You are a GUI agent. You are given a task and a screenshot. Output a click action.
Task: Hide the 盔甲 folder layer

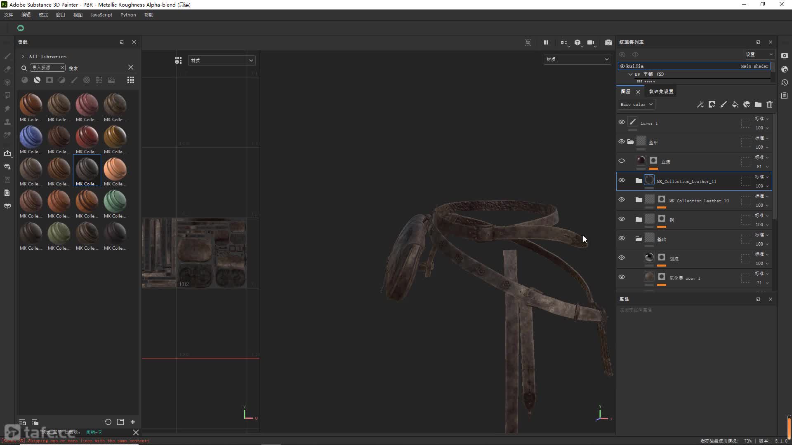coord(622,141)
